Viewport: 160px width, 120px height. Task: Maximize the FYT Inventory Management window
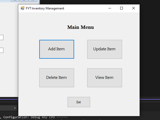click(122, 8)
